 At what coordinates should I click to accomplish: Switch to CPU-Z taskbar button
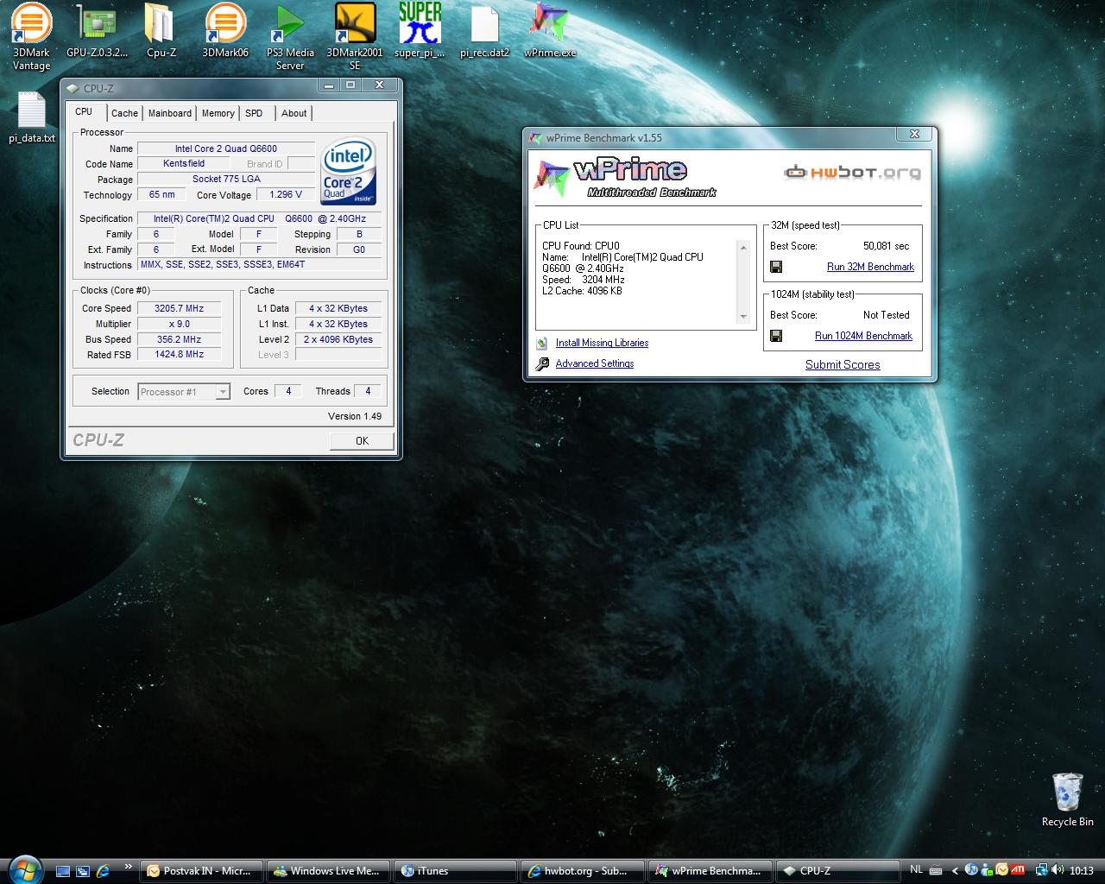tap(837, 871)
